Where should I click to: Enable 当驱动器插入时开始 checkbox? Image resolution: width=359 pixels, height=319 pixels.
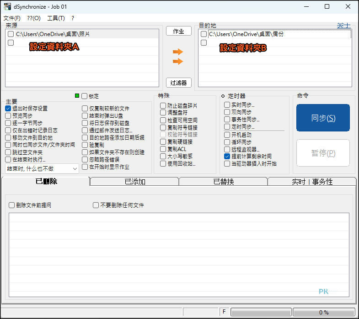coord(227,164)
